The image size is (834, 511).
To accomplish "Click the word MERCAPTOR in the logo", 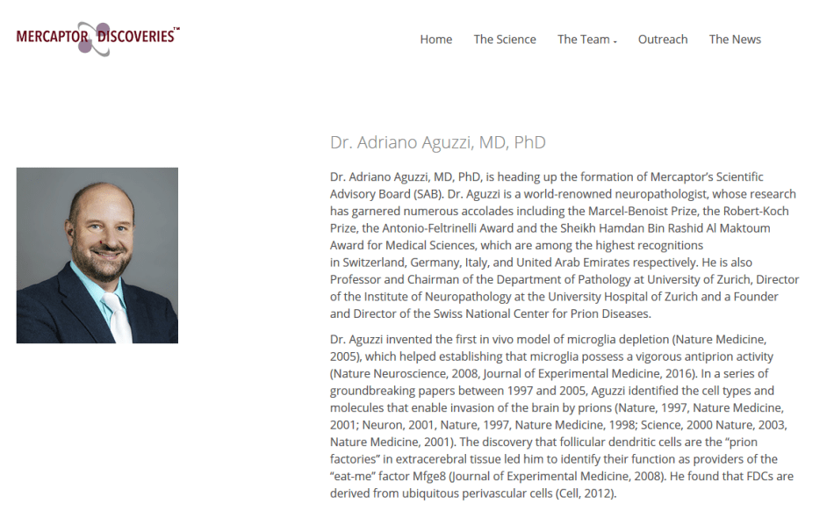I will click(53, 38).
